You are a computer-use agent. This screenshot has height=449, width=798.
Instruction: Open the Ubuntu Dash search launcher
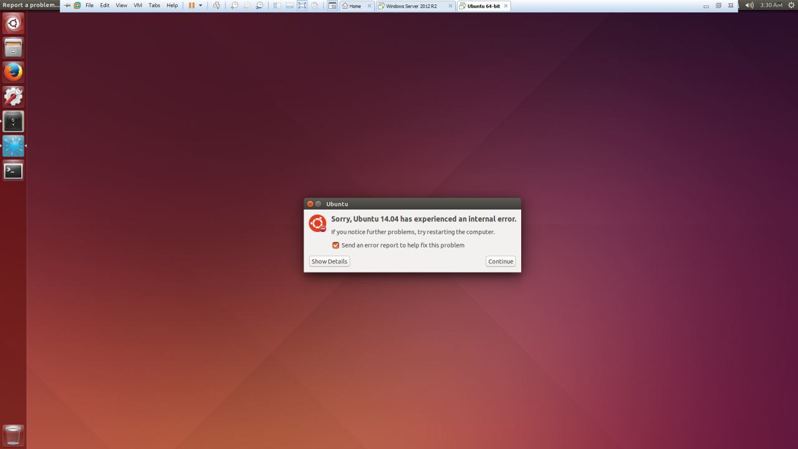(13, 23)
